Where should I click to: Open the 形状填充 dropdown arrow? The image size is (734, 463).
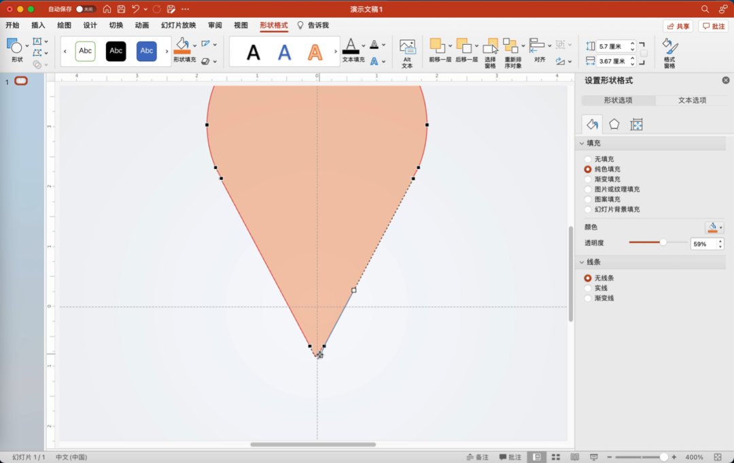click(195, 46)
